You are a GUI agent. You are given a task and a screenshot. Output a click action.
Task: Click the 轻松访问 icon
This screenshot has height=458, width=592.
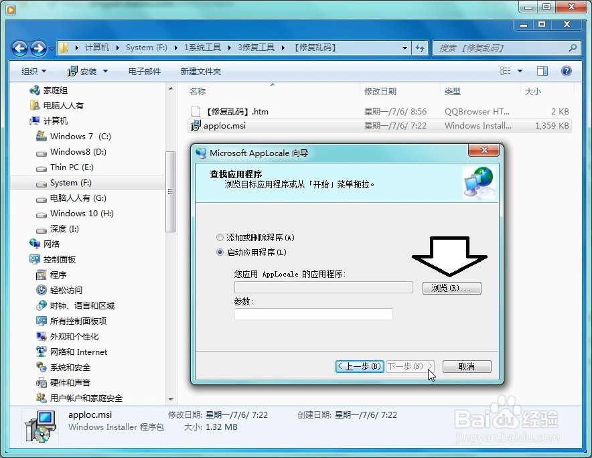pos(41,290)
